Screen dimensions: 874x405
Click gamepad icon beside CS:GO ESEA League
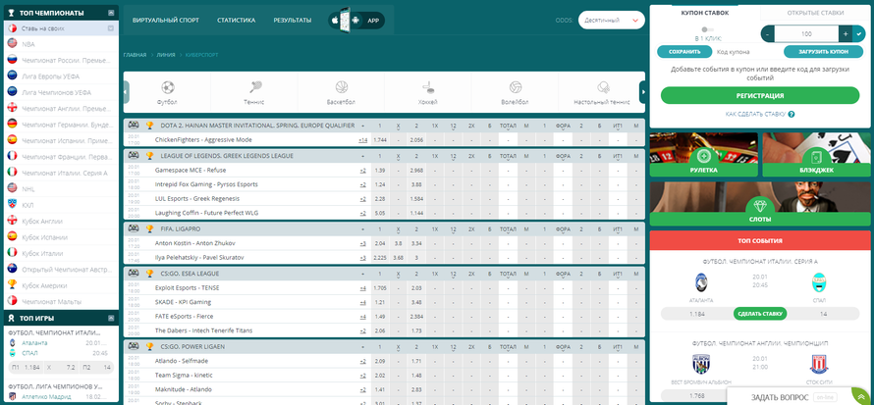pyautogui.click(x=134, y=274)
